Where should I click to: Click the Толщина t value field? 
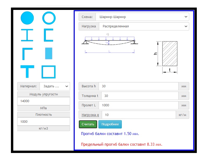click(x=140, y=96)
